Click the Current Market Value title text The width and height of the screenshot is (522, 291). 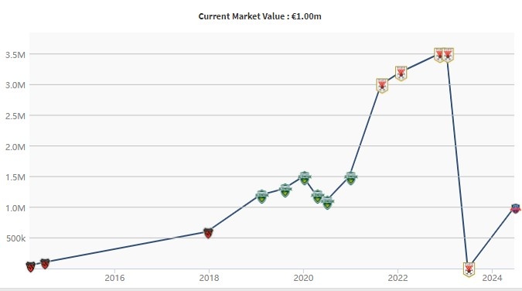pos(260,16)
